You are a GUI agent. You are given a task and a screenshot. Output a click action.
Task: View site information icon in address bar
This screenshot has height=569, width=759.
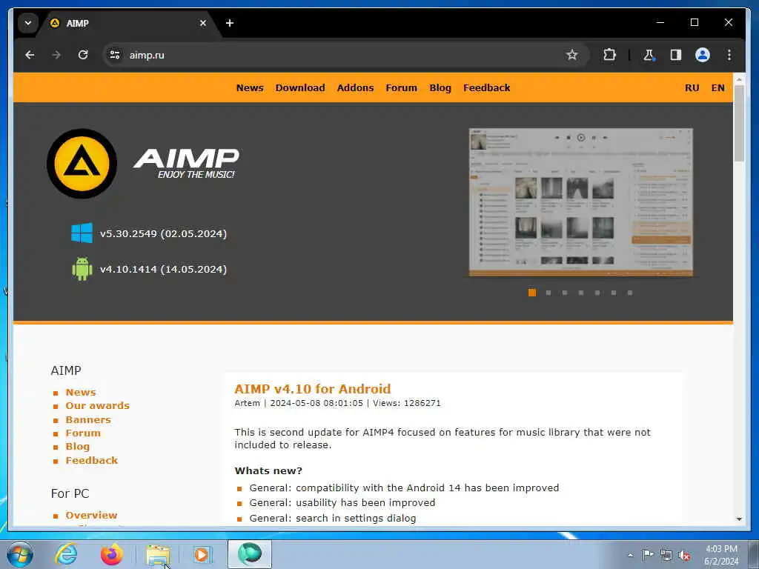[x=115, y=55]
